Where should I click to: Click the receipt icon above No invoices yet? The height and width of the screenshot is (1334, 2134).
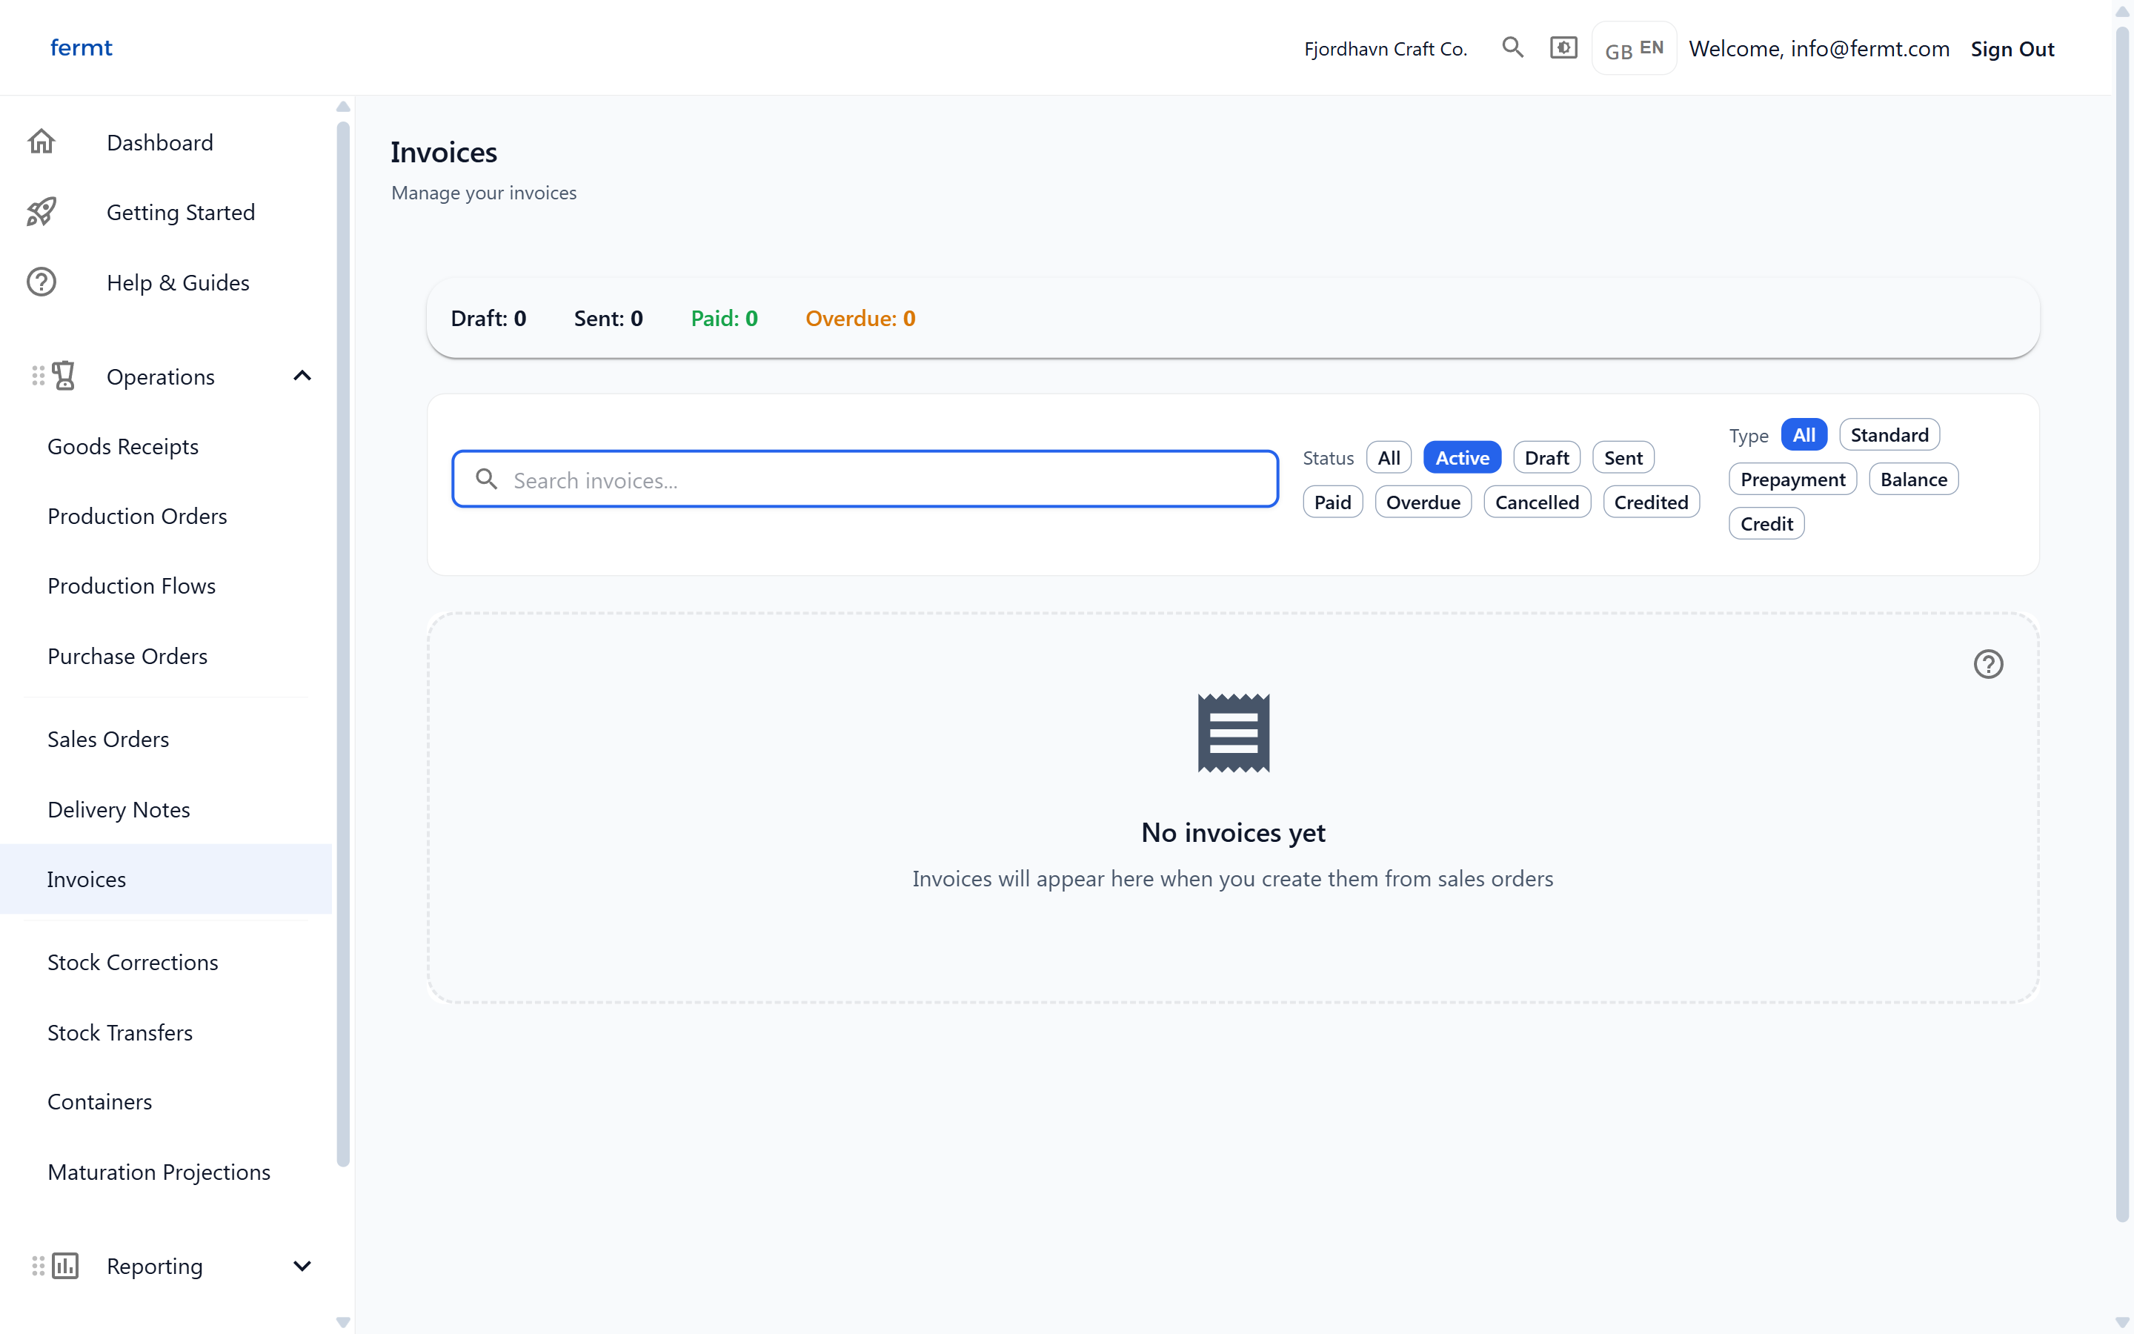1233,732
